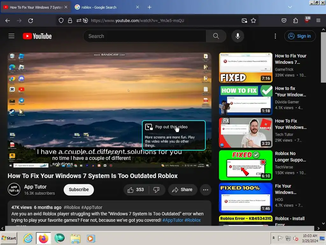Close the roblox Google Search tab
This screenshot has width=326, height=245.
tap(138, 7)
